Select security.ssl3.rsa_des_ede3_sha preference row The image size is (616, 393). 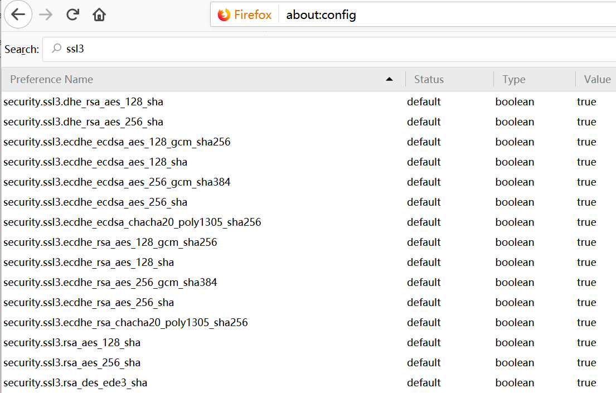click(75, 383)
